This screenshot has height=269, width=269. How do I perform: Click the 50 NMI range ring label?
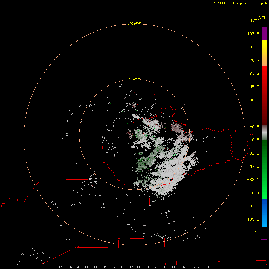(134, 79)
